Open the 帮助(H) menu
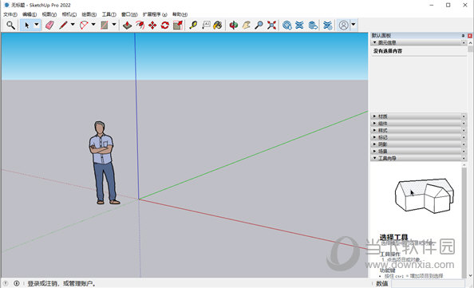 click(x=180, y=14)
